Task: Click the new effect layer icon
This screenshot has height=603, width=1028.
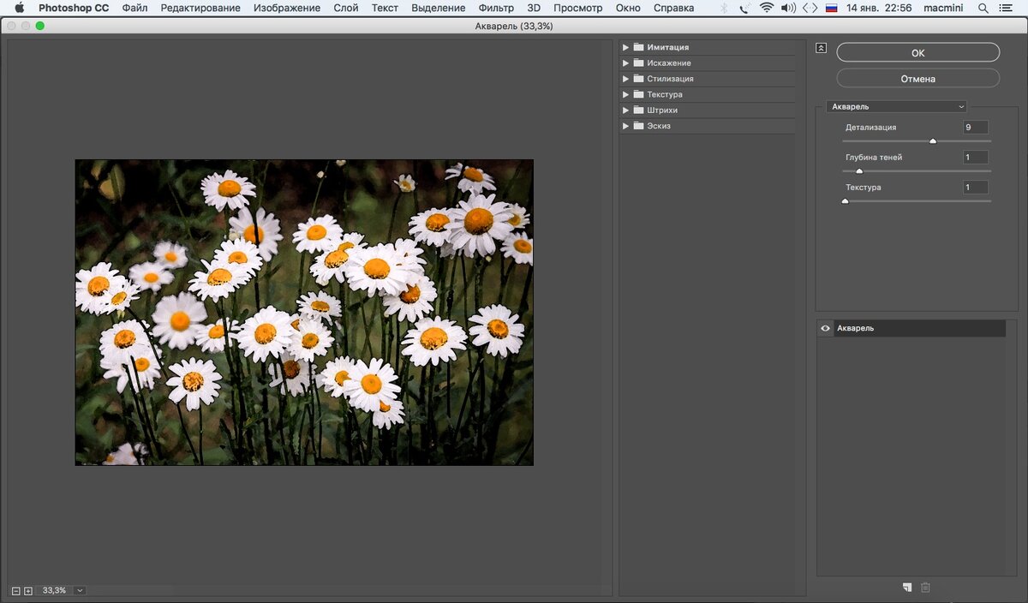Action: tap(906, 587)
